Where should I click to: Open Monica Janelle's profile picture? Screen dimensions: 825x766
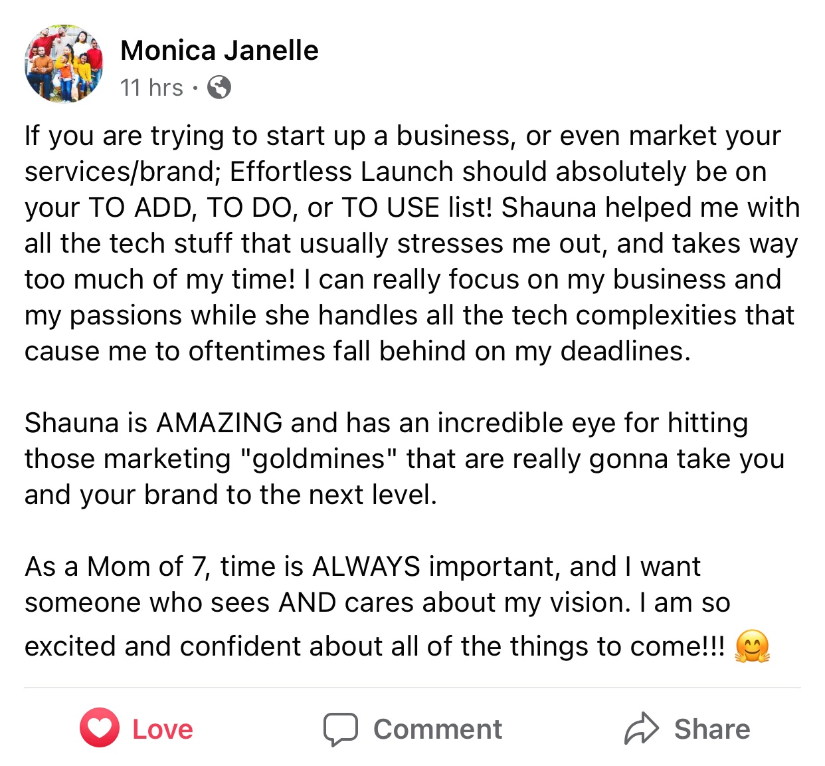coord(64,64)
